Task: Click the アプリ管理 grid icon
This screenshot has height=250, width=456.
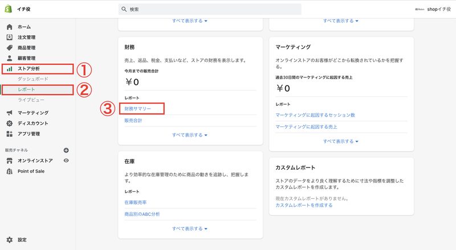Action: tap(10, 134)
